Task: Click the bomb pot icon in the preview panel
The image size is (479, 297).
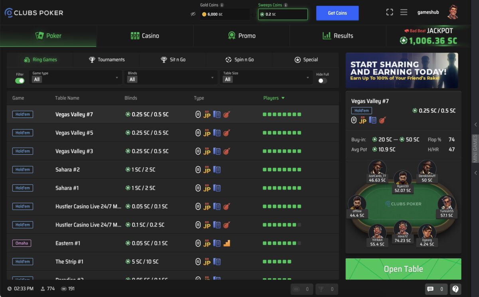Action: point(382,120)
